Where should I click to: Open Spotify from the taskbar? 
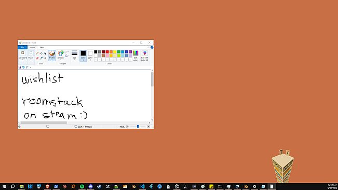82,186
